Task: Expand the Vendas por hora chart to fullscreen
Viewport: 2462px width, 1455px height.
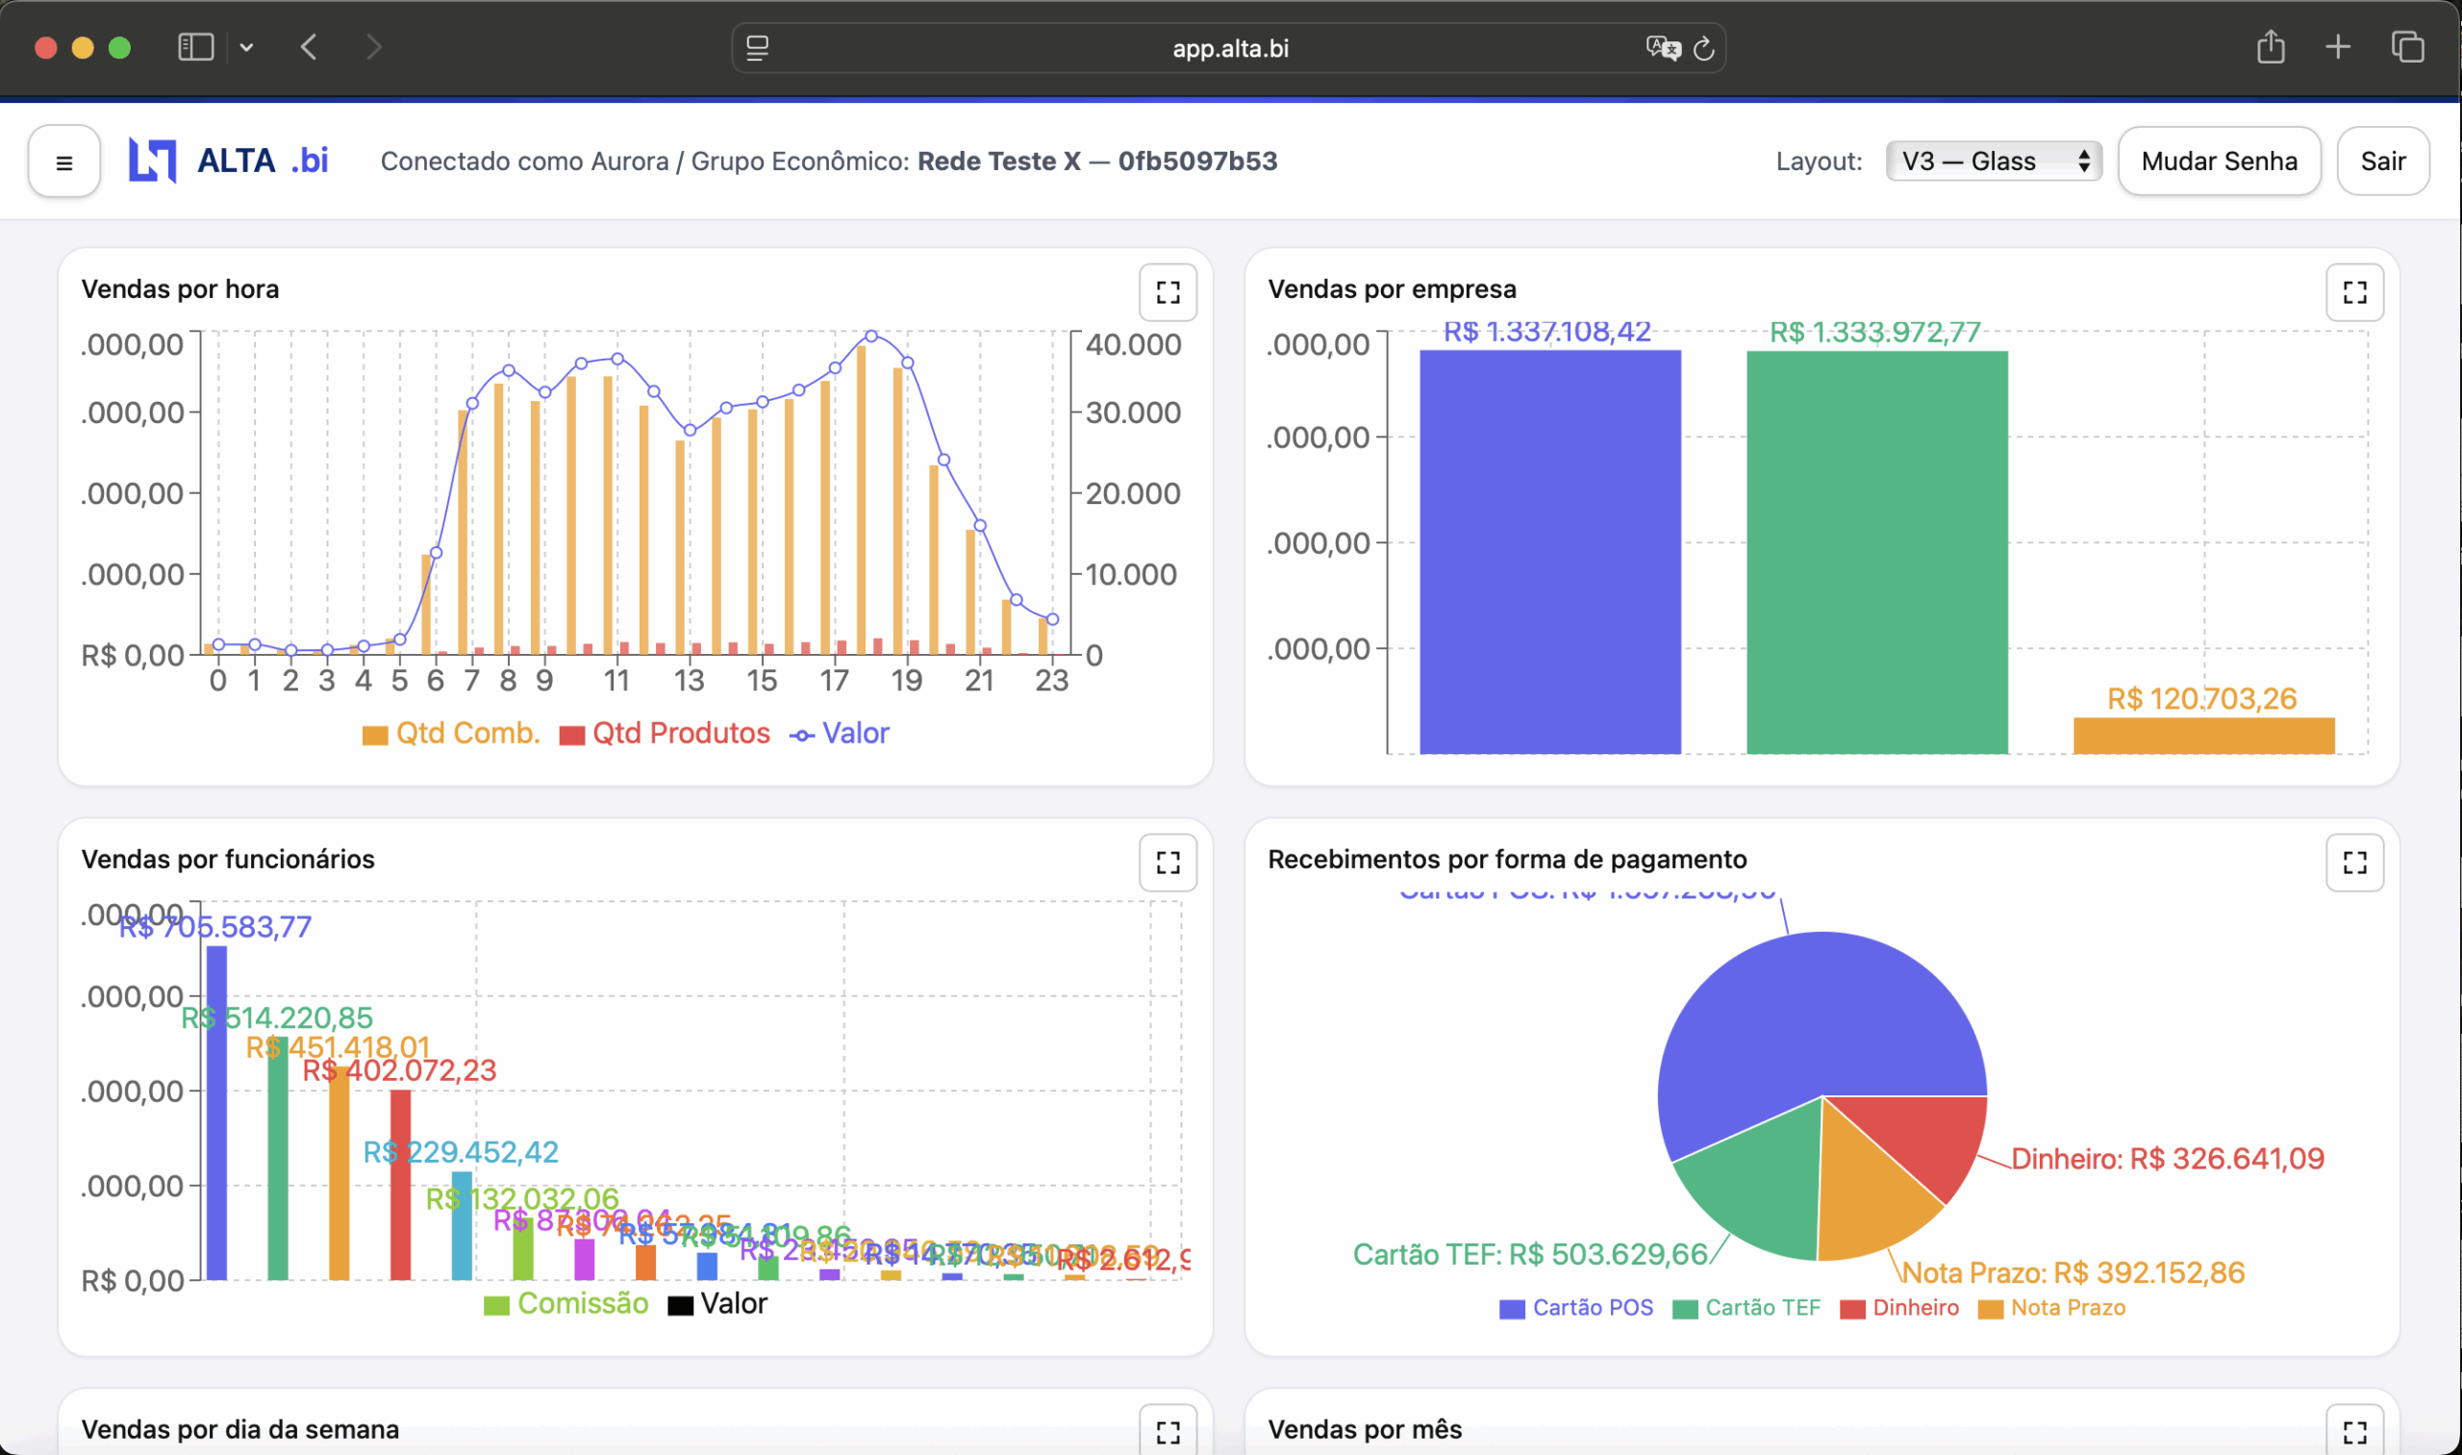Action: click(x=1167, y=292)
